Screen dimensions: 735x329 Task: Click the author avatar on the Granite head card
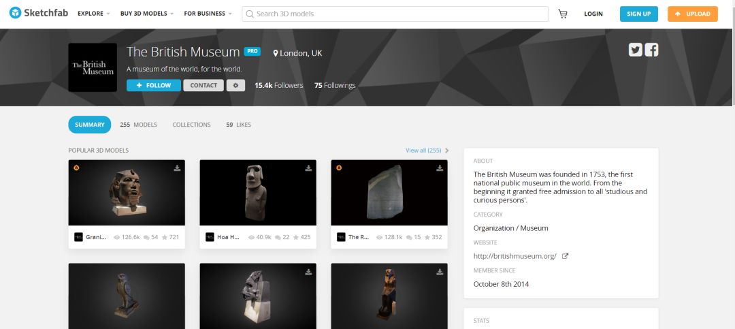pyautogui.click(x=79, y=237)
